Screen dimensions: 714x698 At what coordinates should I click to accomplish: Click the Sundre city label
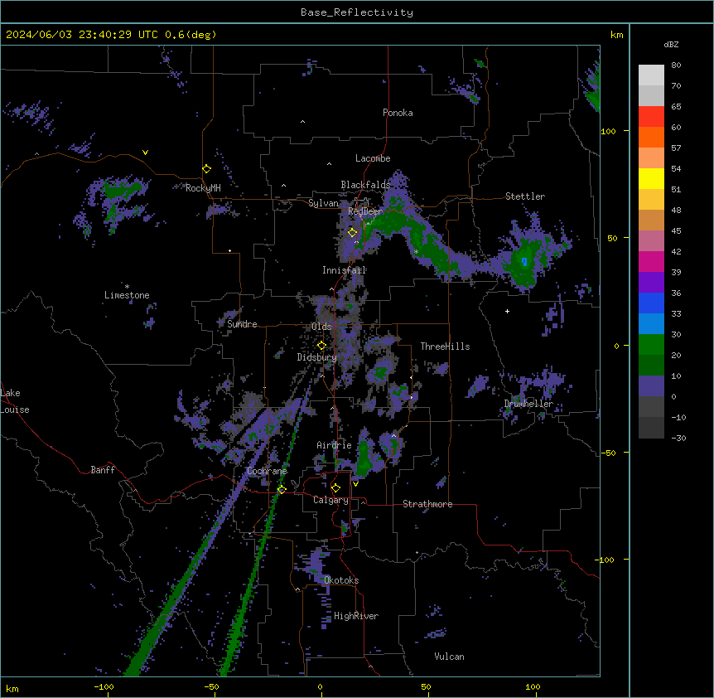click(x=242, y=324)
